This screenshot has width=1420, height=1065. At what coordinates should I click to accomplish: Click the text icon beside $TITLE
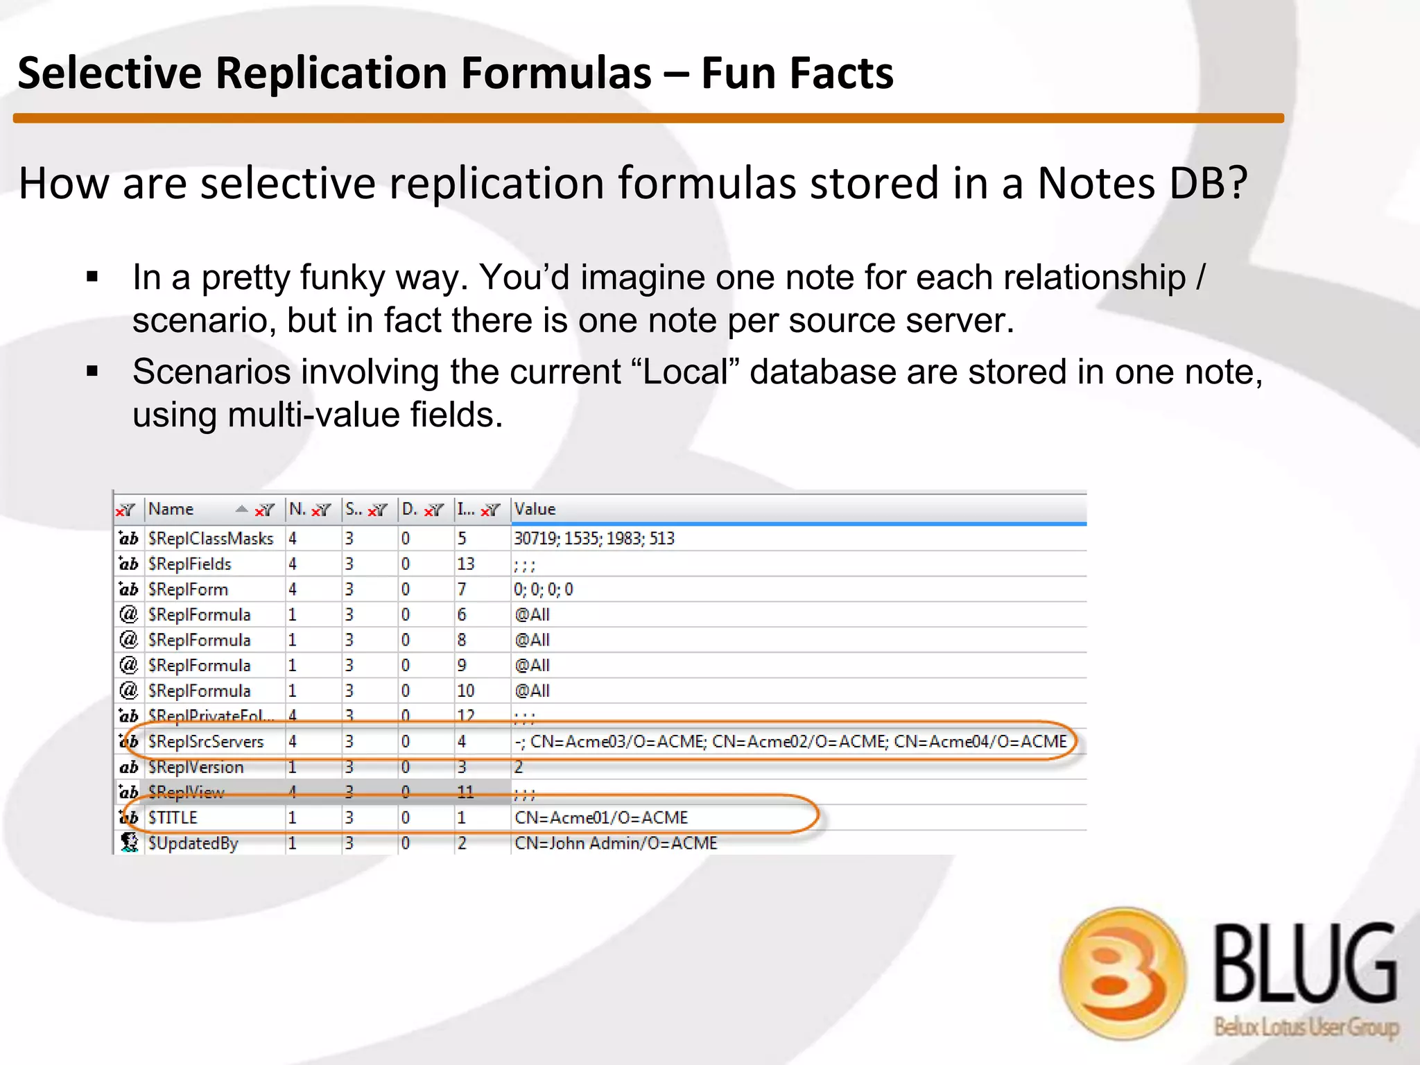click(128, 817)
